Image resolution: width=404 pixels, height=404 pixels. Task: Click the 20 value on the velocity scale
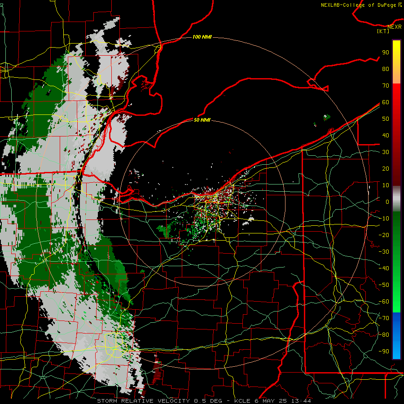(x=386, y=169)
